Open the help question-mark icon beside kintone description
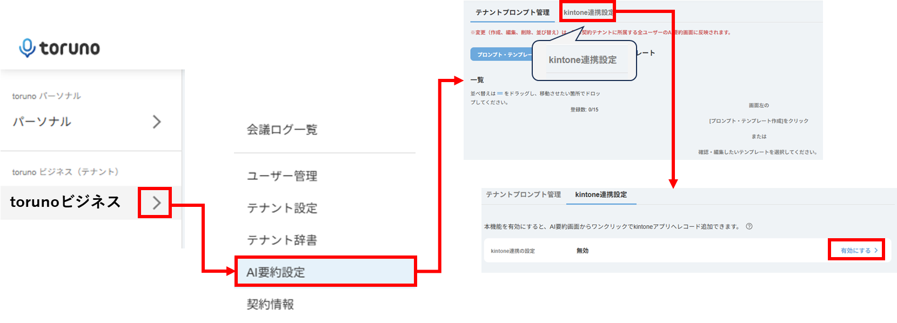The image size is (897, 323). click(749, 226)
